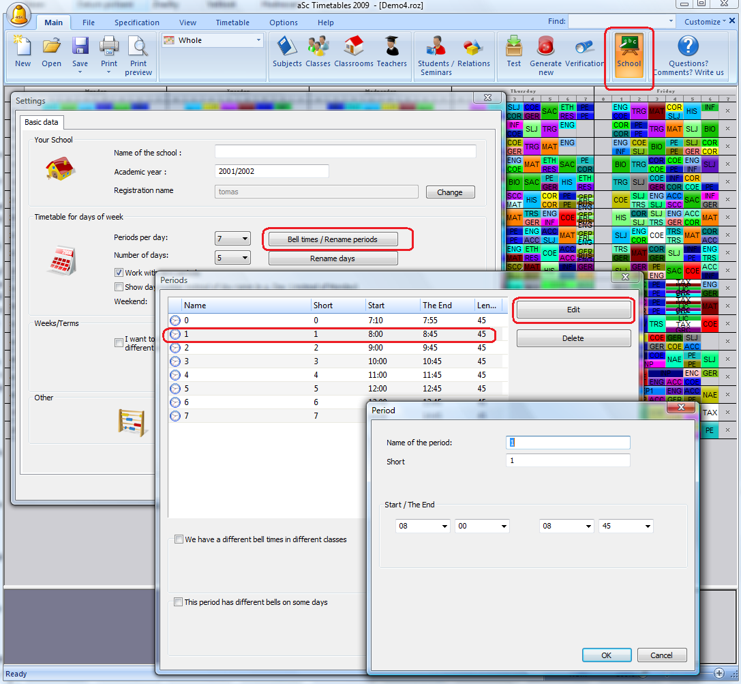
Task: Open the Subjects icon in ribbon
Action: tap(287, 52)
